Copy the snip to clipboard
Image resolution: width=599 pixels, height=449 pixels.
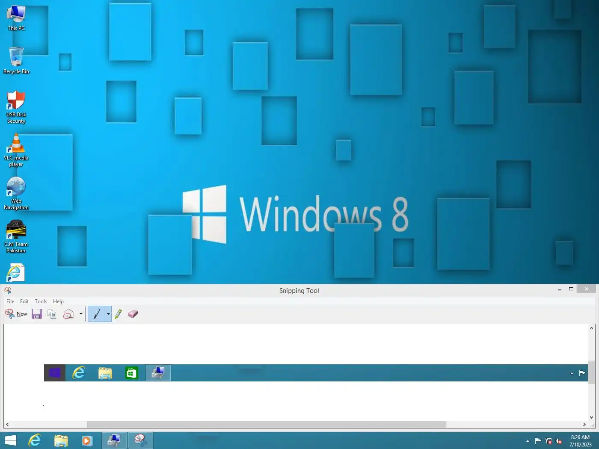tap(52, 314)
